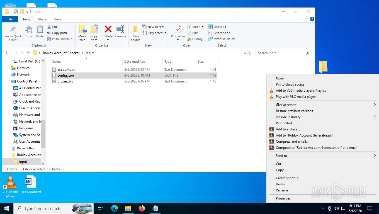379x214 pixels.
Task: Switch to the View tab
Action: coord(58,19)
